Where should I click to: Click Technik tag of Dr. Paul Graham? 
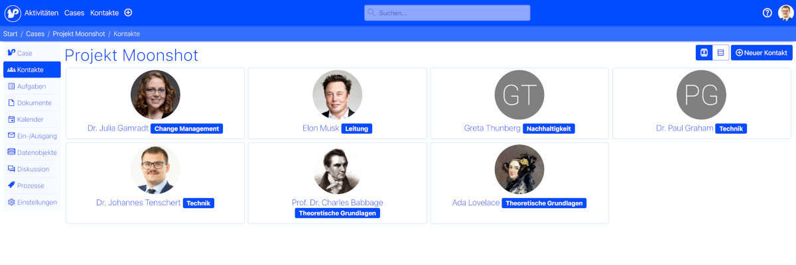point(731,129)
